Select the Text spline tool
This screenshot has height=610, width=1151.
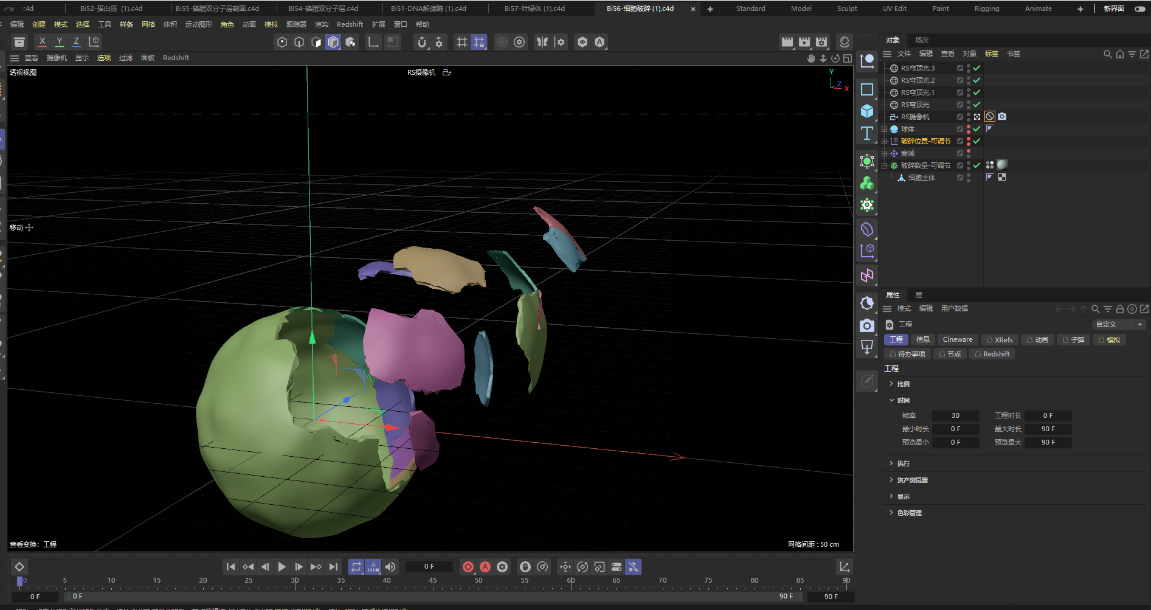[x=867, y=133]
